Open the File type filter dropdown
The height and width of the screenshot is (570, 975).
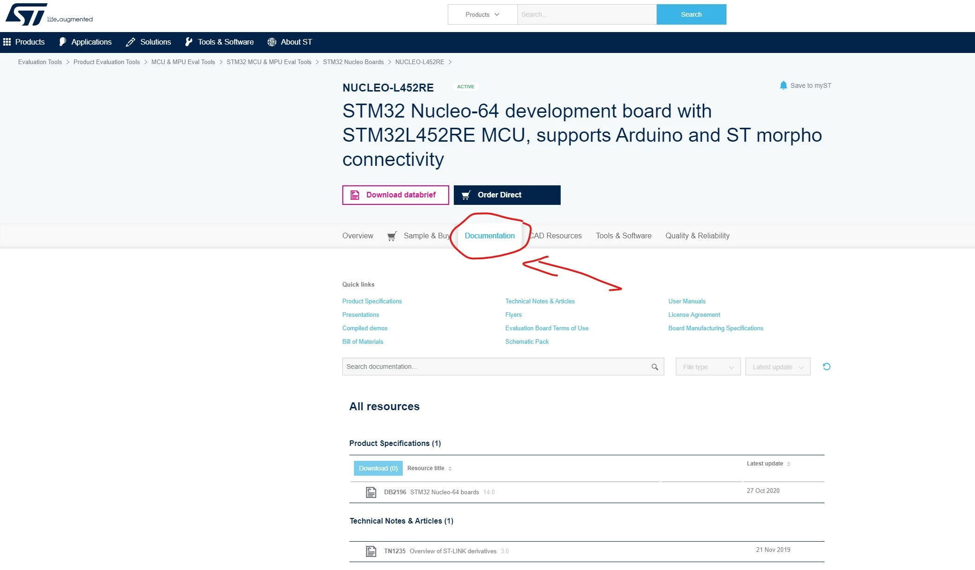[708, 367]
